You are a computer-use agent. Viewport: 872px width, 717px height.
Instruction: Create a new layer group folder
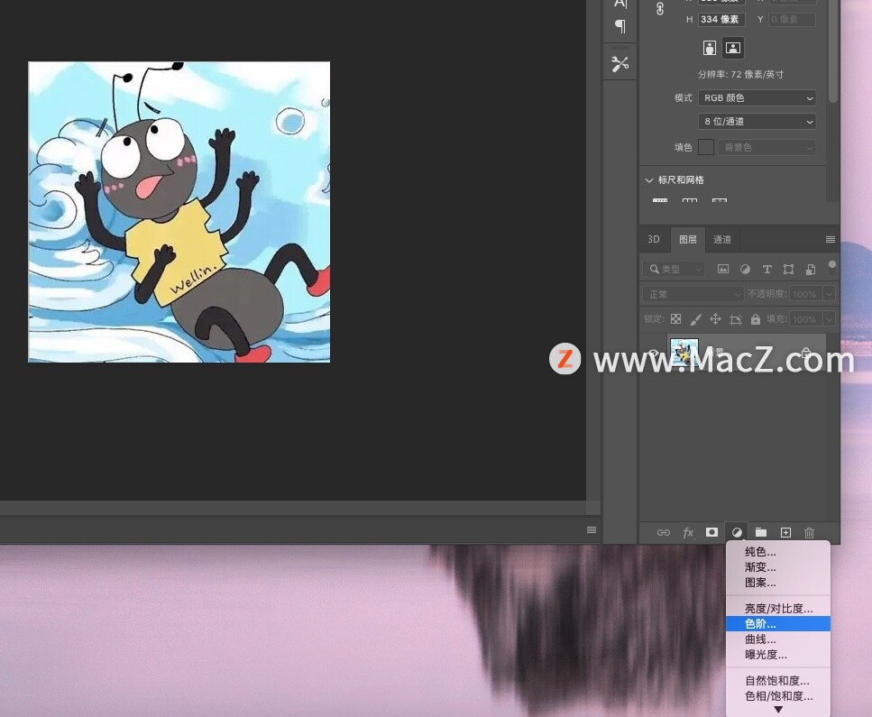[761, 532]
